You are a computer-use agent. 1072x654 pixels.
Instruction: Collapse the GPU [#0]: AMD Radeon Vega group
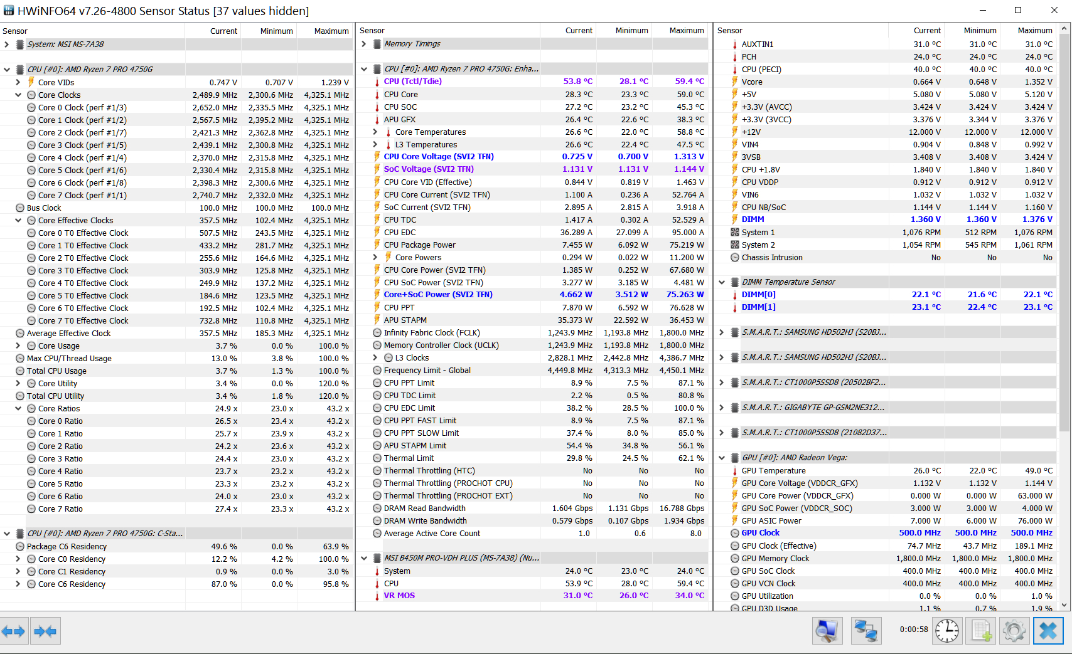(x=722, y=458)
